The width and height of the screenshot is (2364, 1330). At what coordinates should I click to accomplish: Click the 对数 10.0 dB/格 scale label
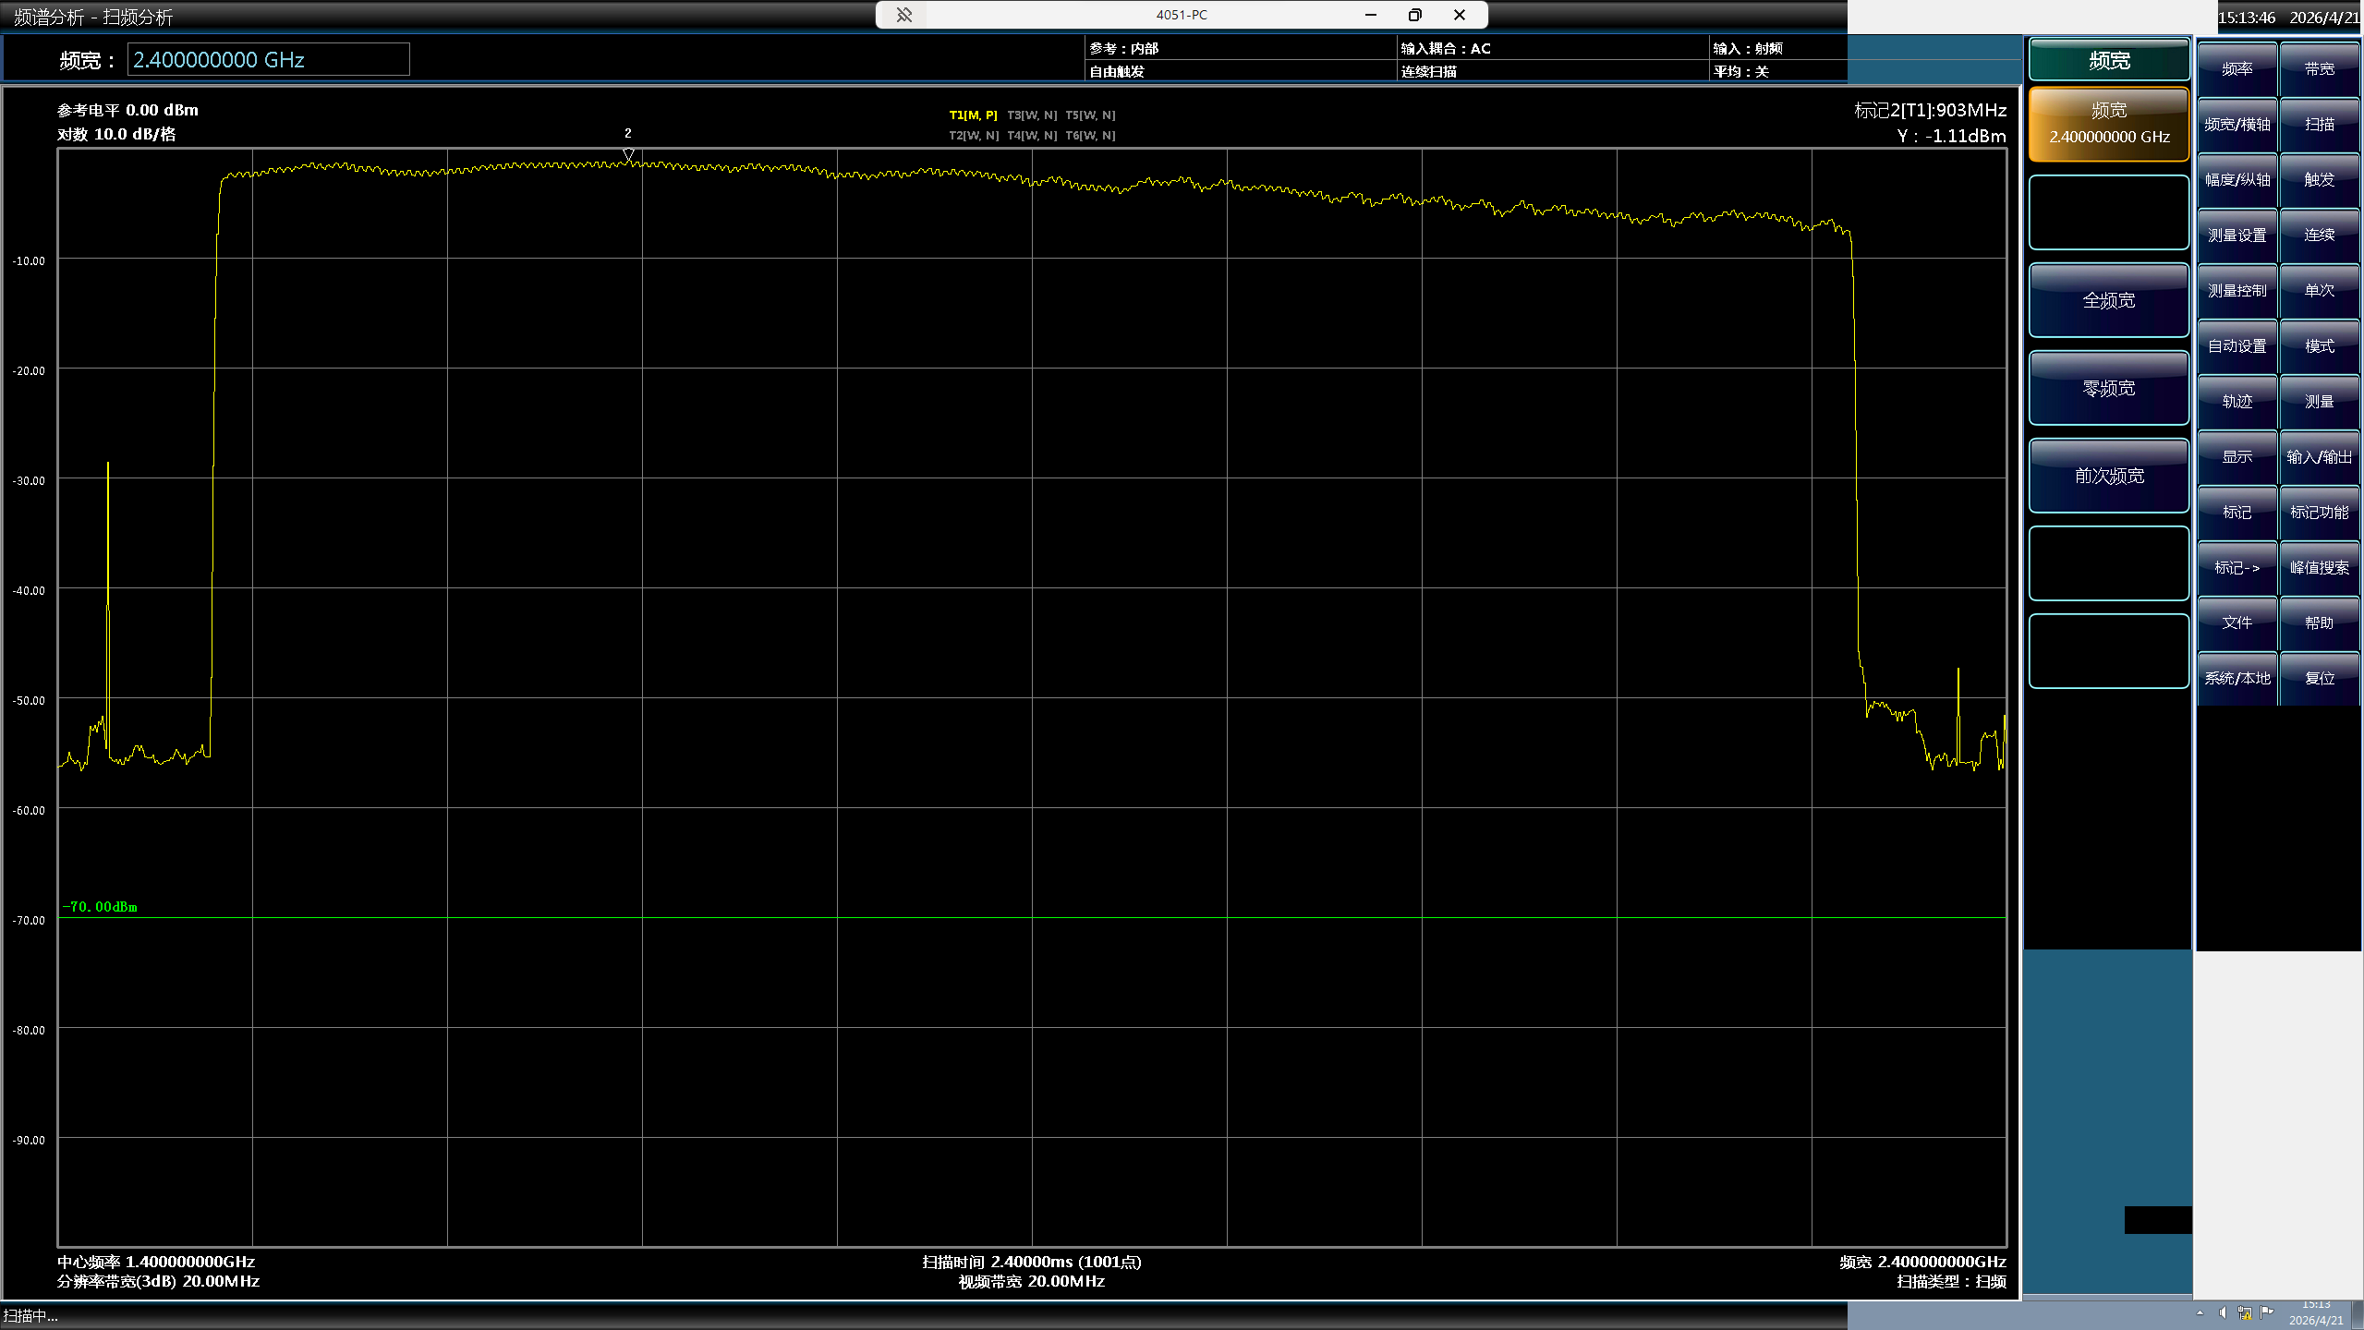(x=116, y=134)
